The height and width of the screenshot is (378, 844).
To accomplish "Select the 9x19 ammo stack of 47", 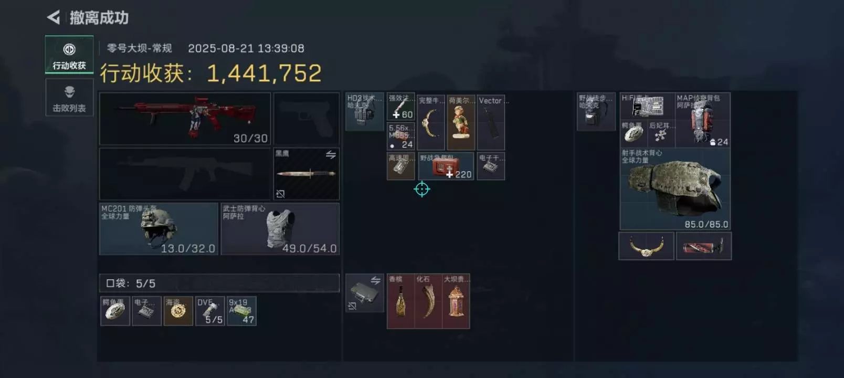I will (x=241, y=311).
